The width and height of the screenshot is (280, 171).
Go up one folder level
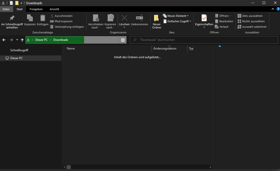[22, 40]
